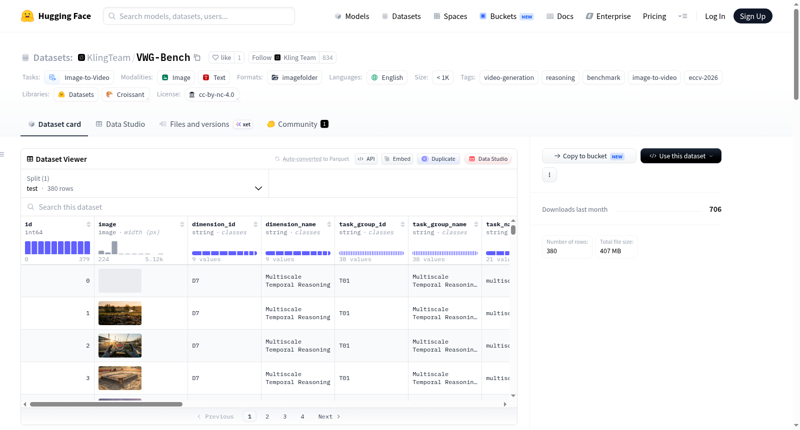Sort by the image column icon

(182, 224)
